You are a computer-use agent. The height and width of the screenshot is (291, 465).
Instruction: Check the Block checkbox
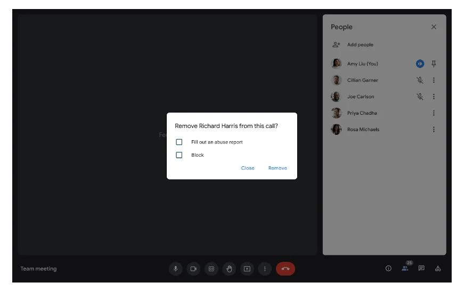click(179, 155)
